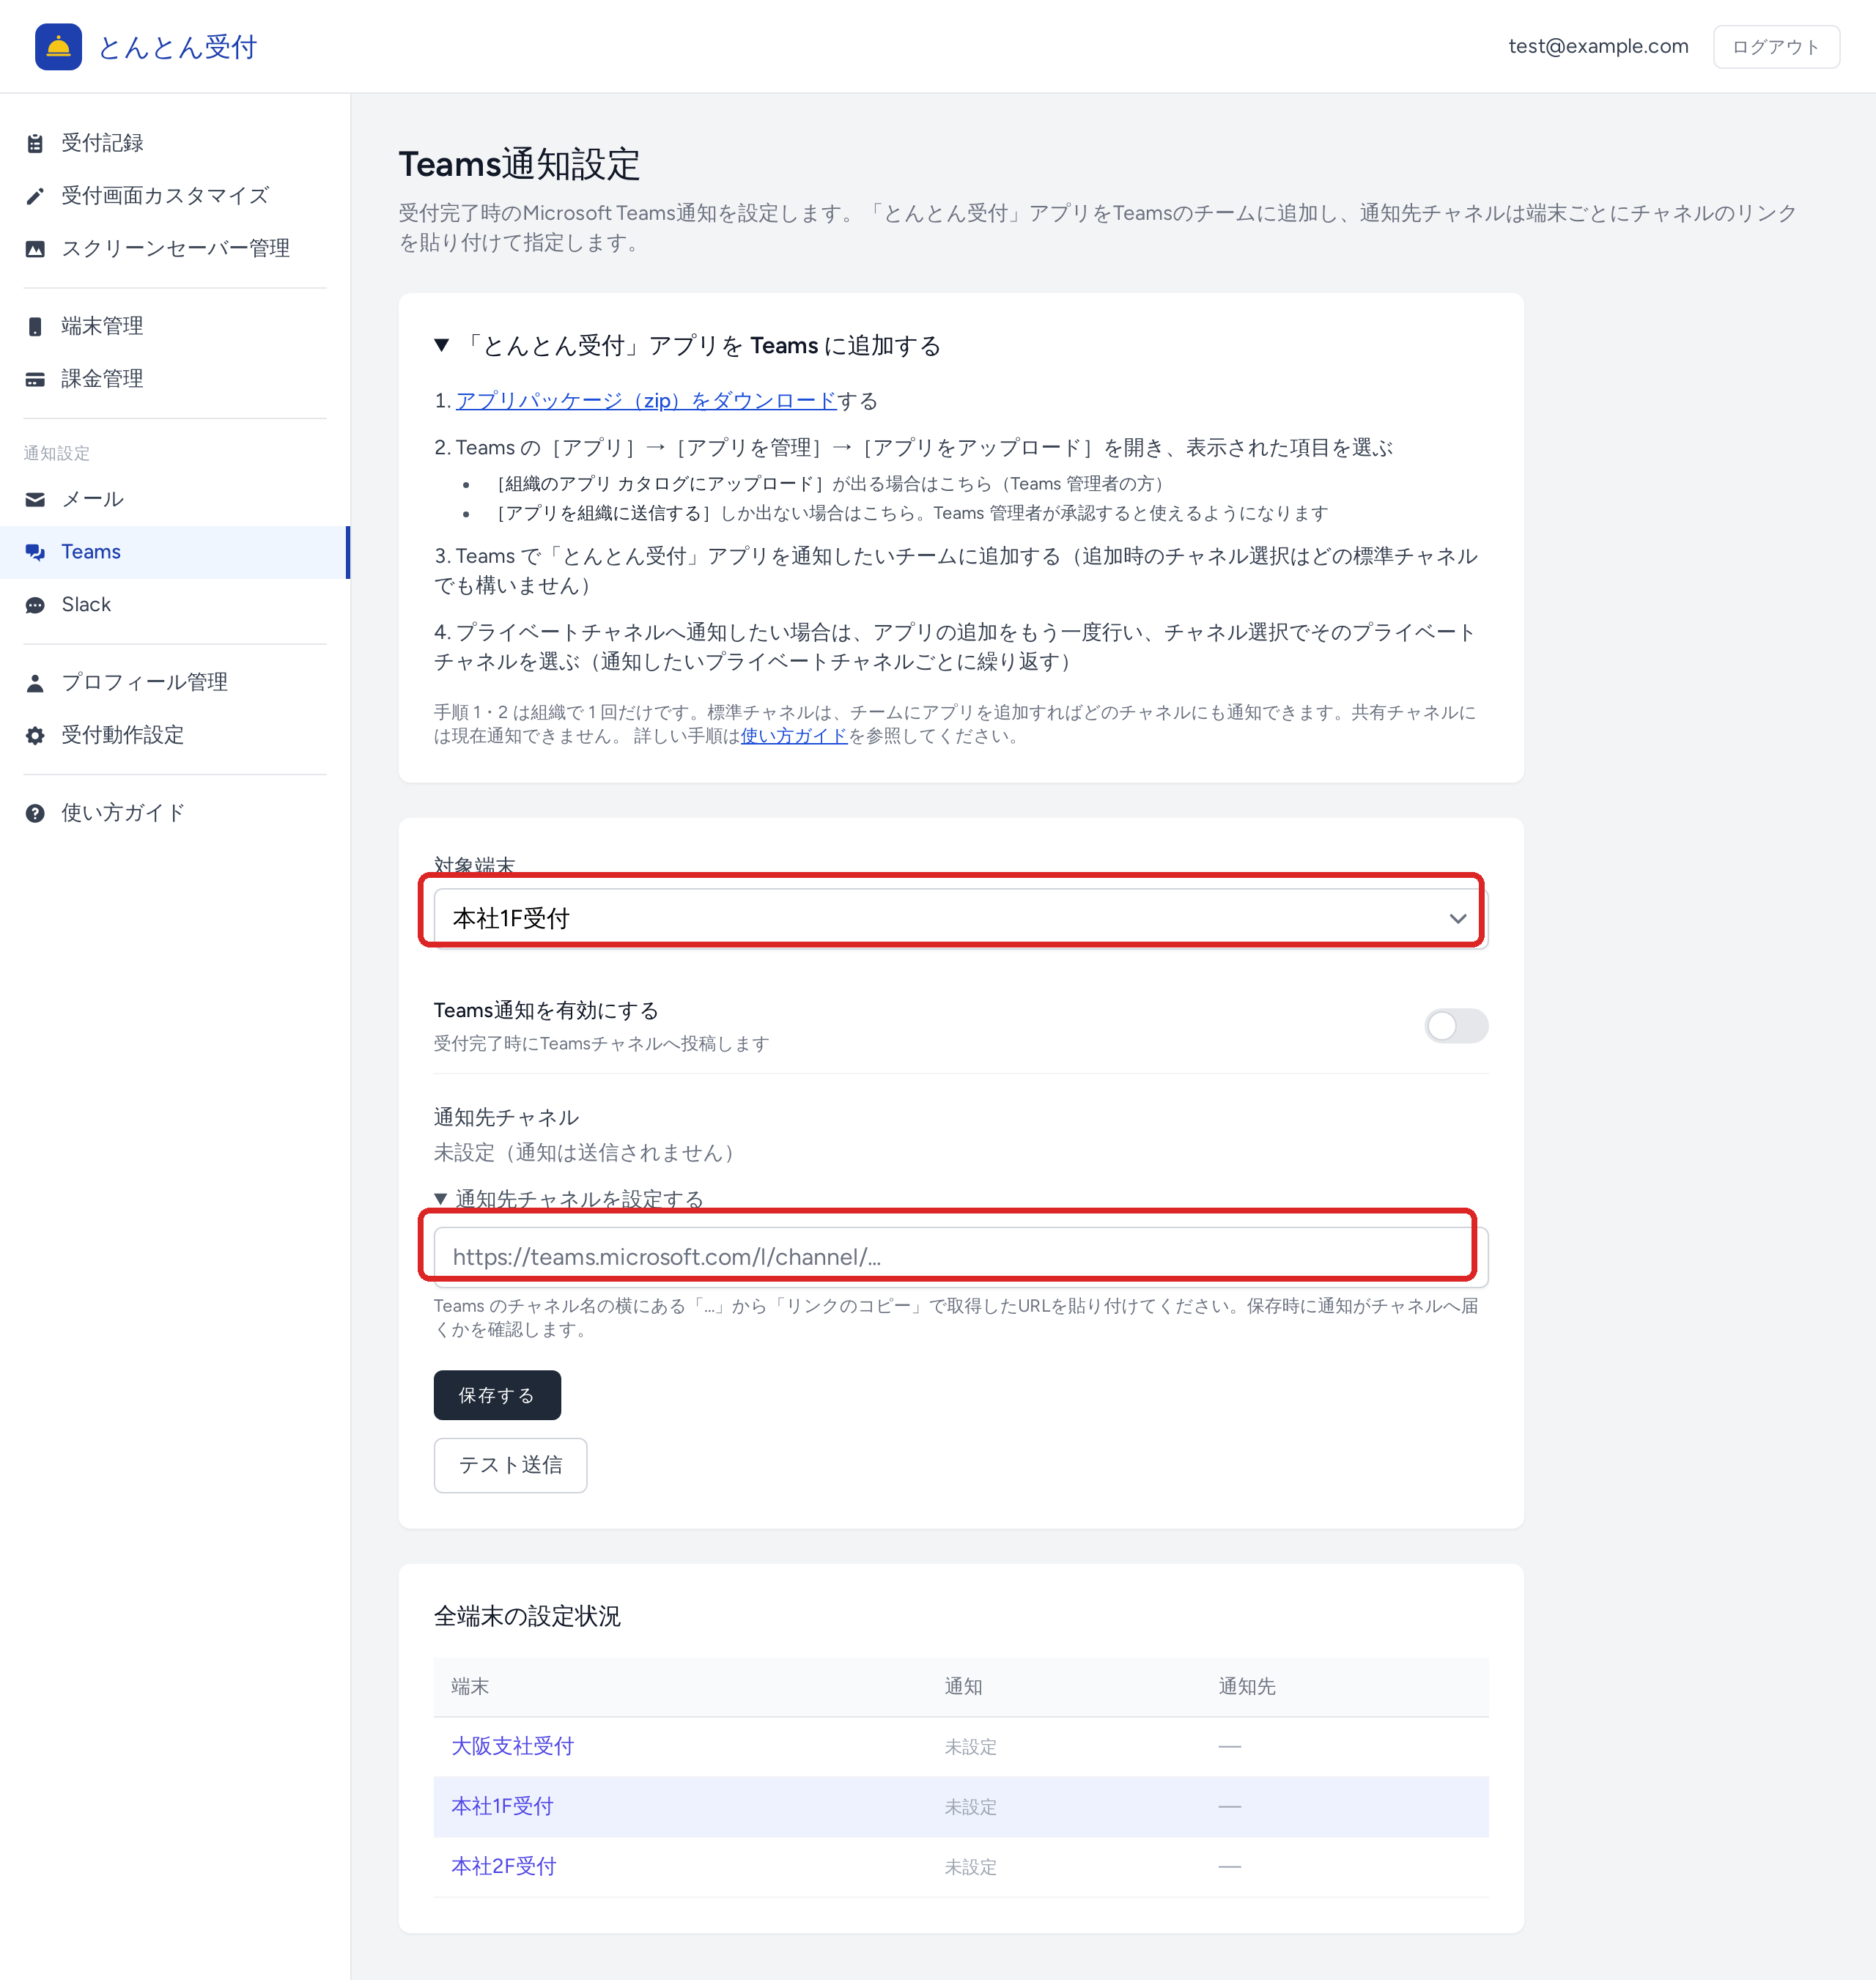Click the 通知先 column header
1876x1980 pixels.
(x=1246, y=1687)
